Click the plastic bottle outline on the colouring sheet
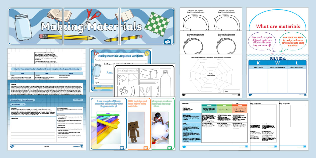Viewport: 316px width, 158px height. pyautogui.click(x=166, y=82)
